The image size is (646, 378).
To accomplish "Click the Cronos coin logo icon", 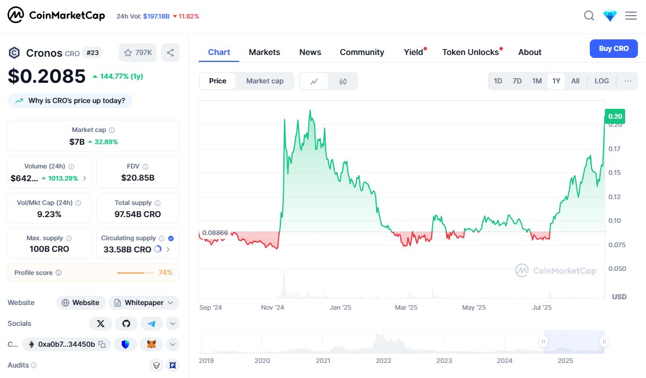I will pos(14,53).
